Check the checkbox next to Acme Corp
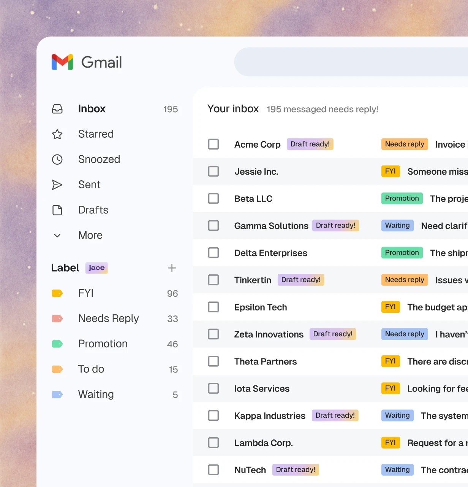The height and width of the screenshot is (487, 468). 213,144
